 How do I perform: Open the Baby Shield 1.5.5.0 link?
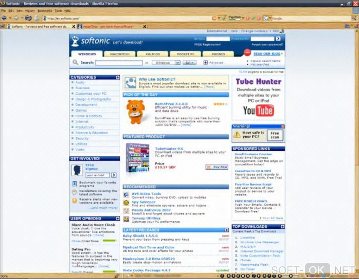pyautogui.click(x=140, y=236)
